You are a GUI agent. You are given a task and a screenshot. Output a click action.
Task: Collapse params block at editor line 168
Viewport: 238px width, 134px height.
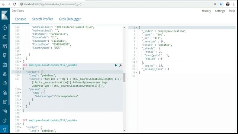click(x=21, y=89)
